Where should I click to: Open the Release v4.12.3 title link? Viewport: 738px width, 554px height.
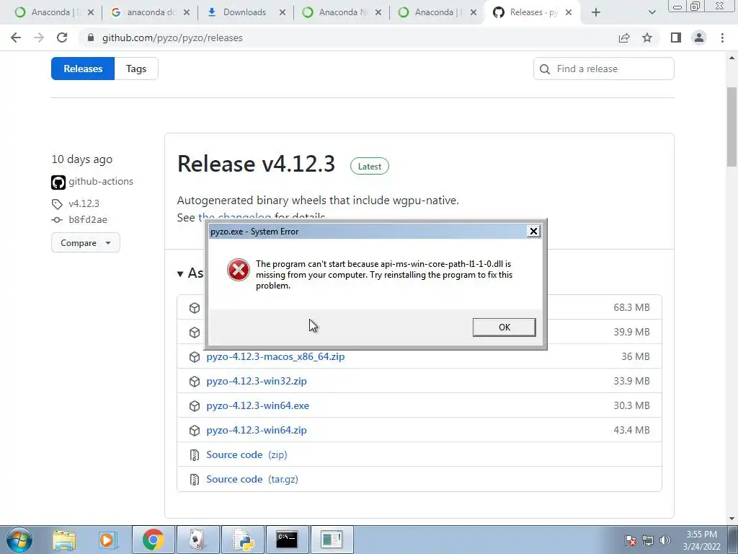click(256, 164)
